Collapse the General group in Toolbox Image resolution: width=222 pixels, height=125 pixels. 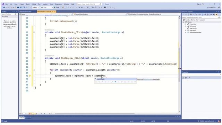[x=2, y=17]
